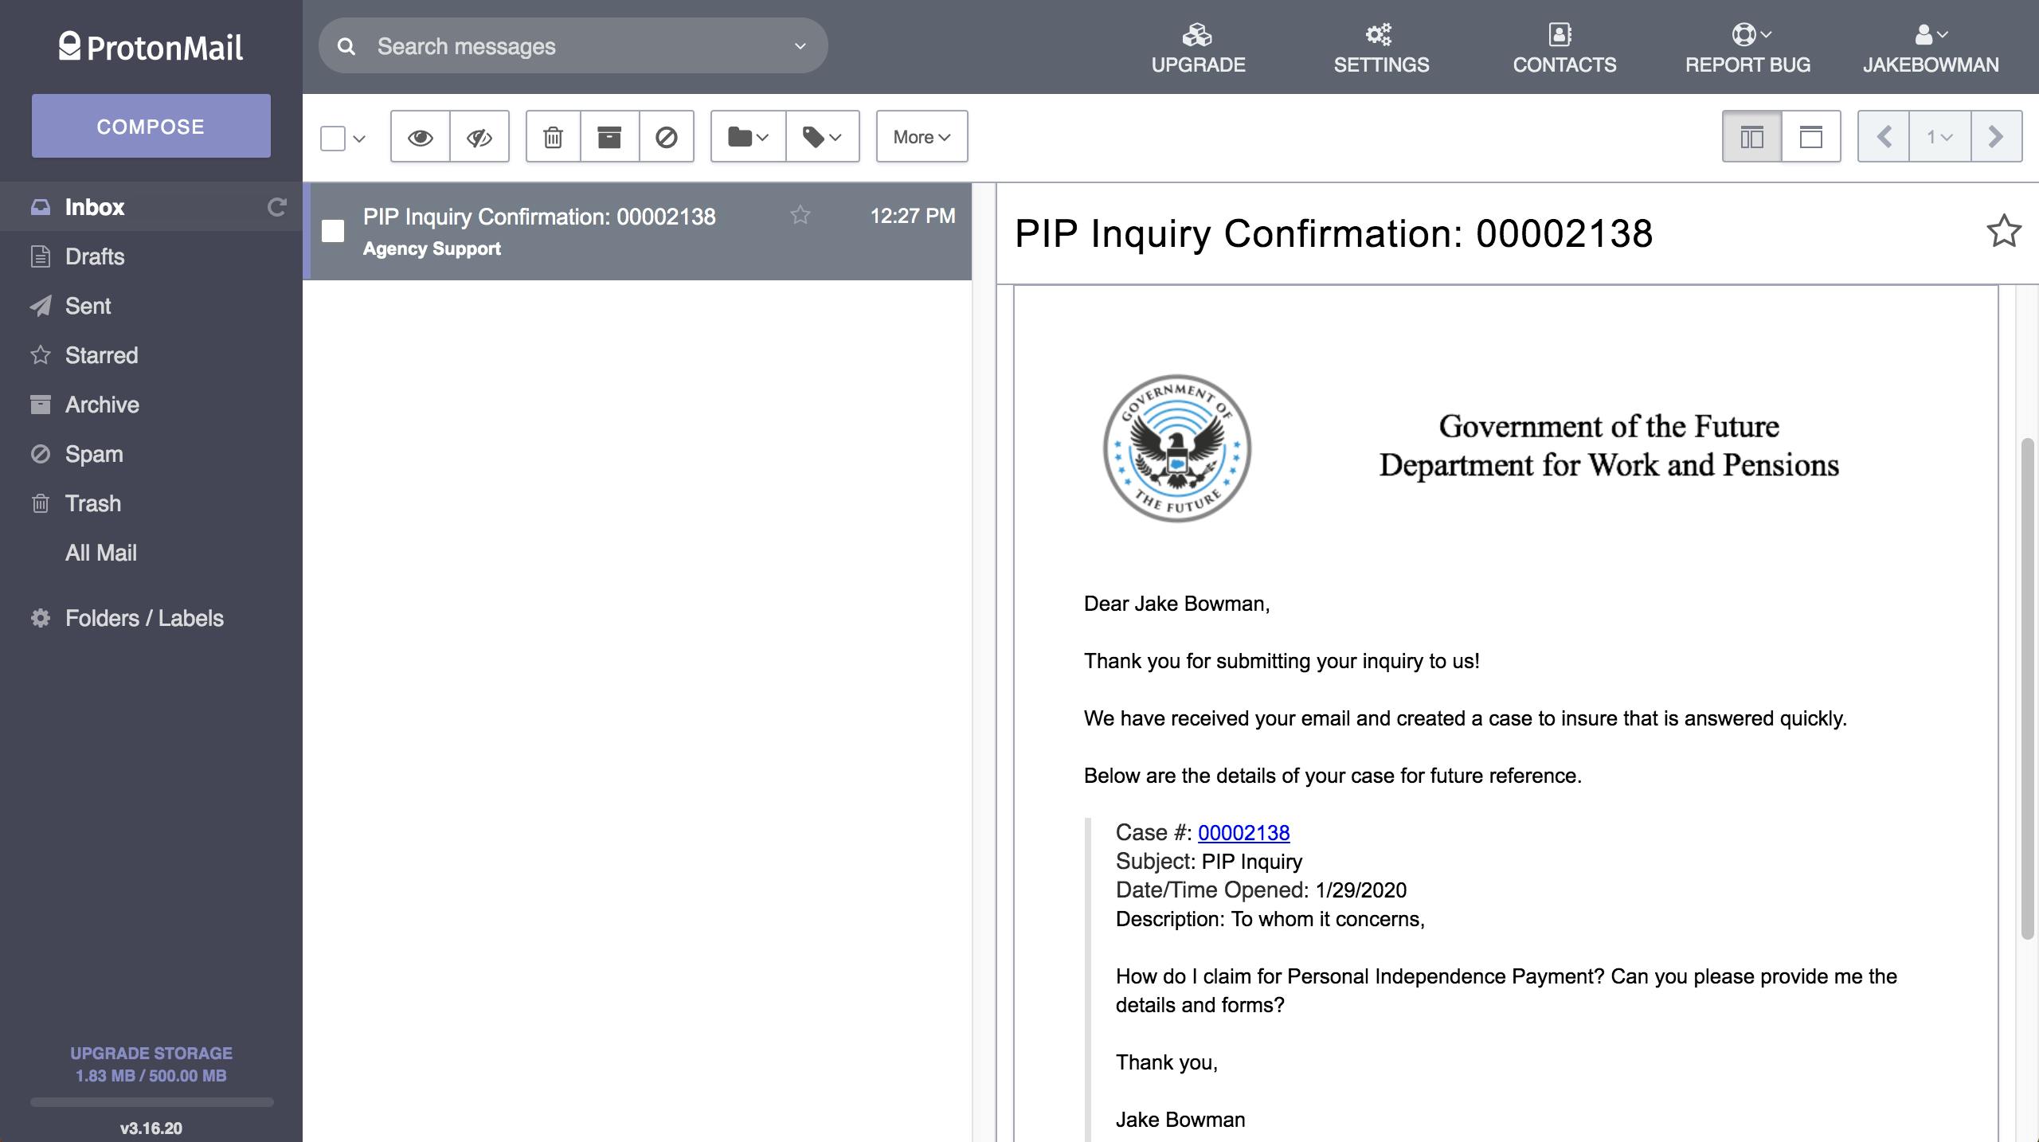Click the Compose button

[x=151, y=126]
